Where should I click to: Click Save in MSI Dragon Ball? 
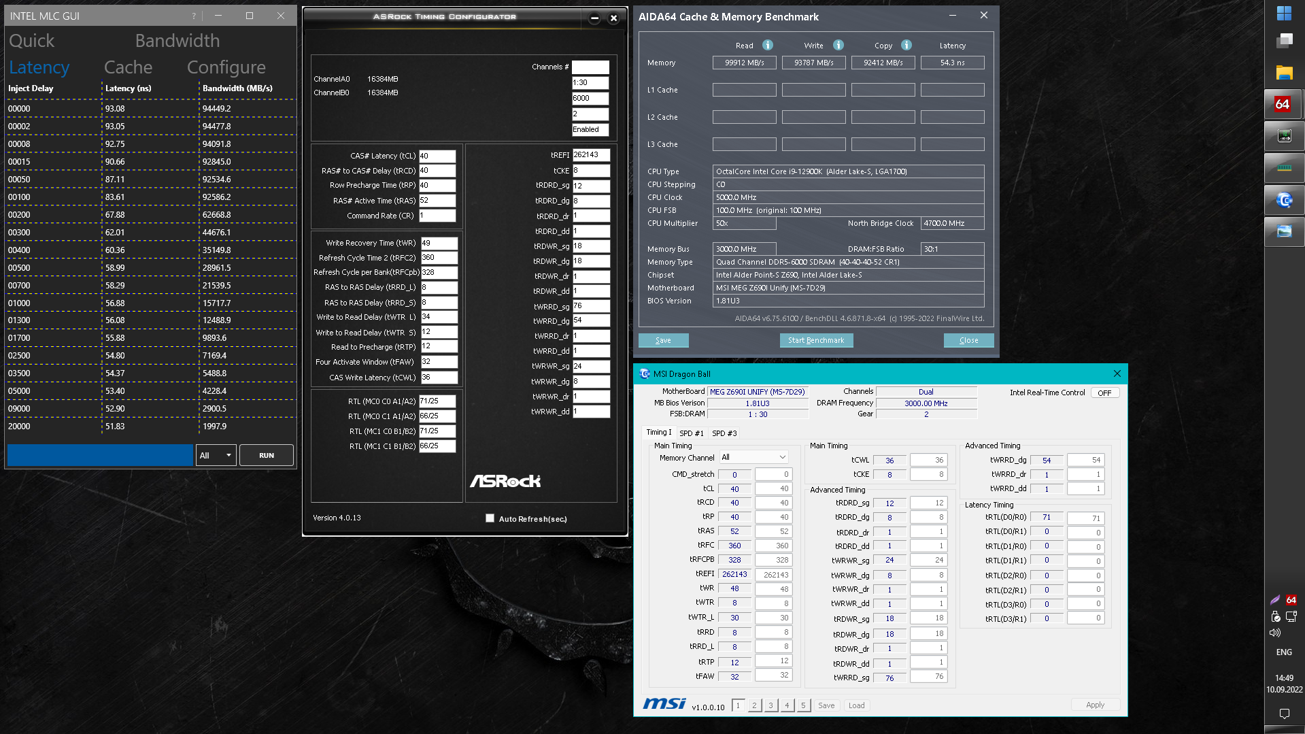(826, 705)
